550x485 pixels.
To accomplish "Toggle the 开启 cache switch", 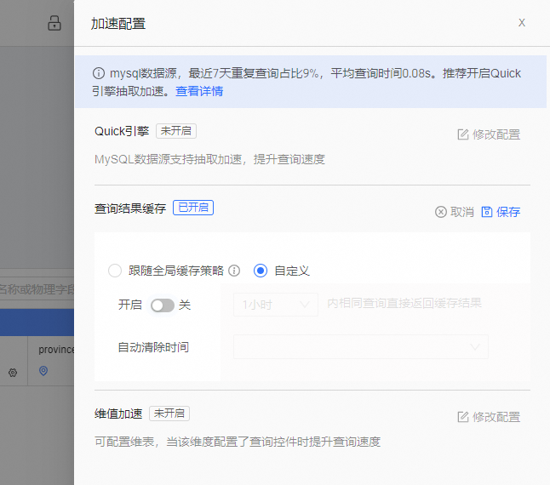I will 162,305.
